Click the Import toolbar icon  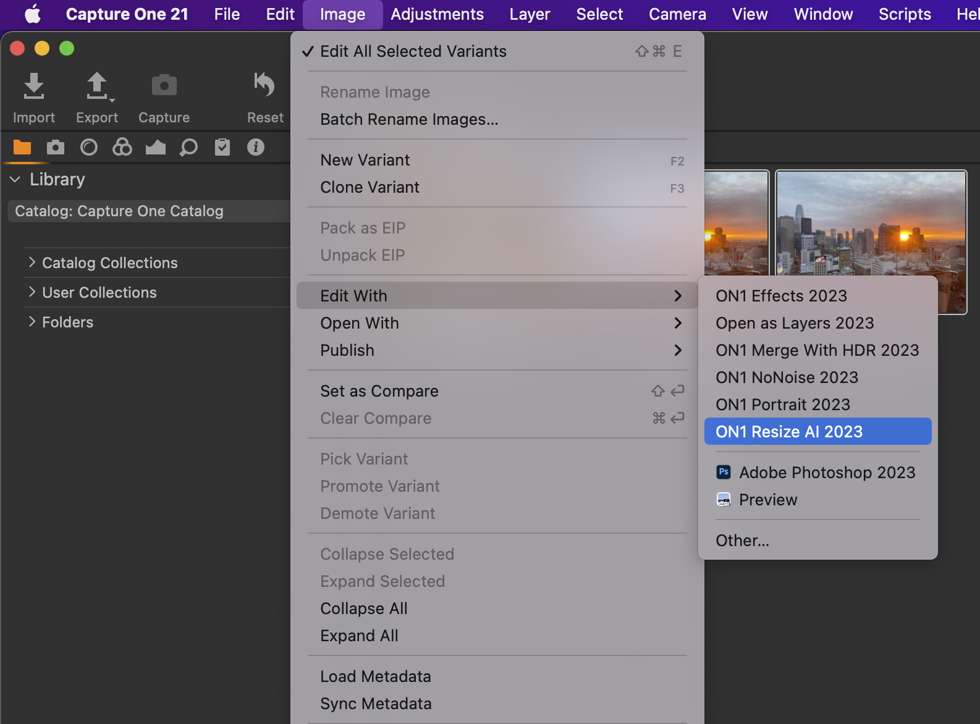(33, 86)
